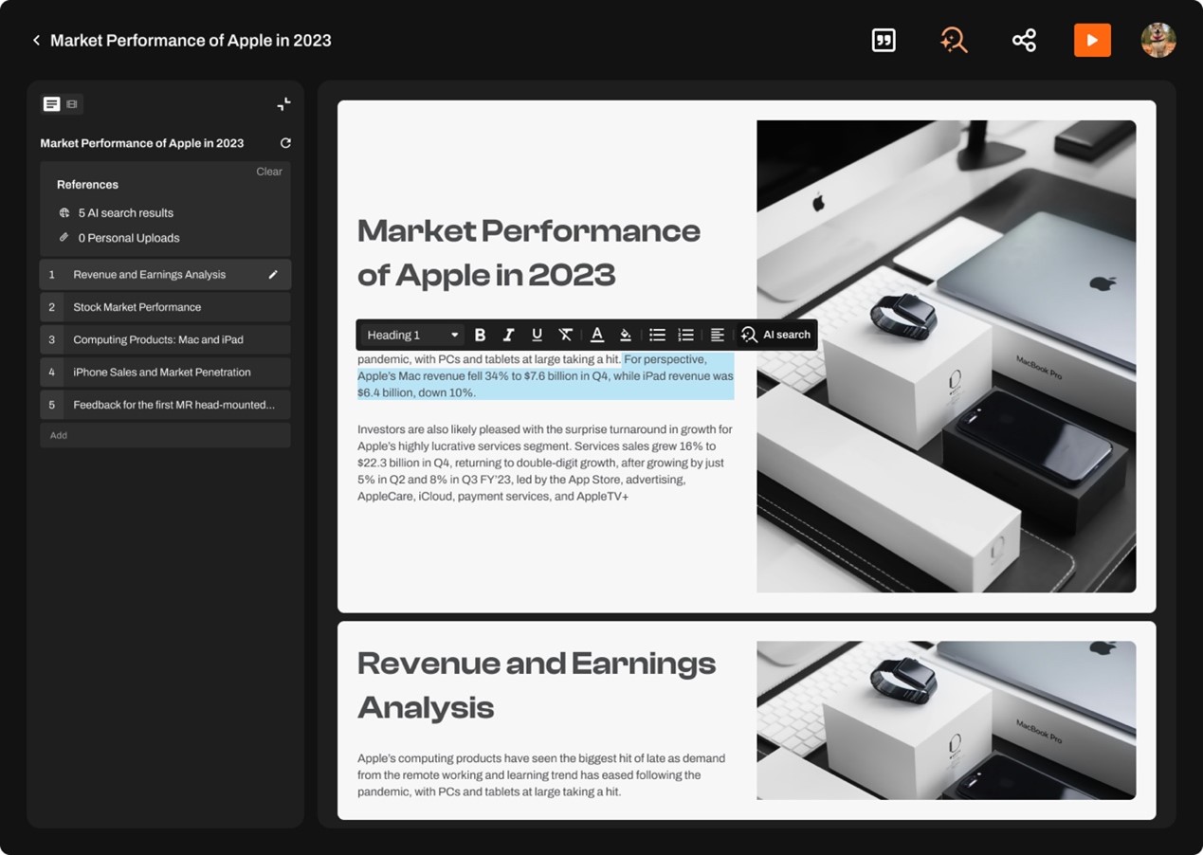The height and width of the screenshot is (855, 1203).
Task: Select the first slide's Apple products image
Action: click(x=946, y=356)
